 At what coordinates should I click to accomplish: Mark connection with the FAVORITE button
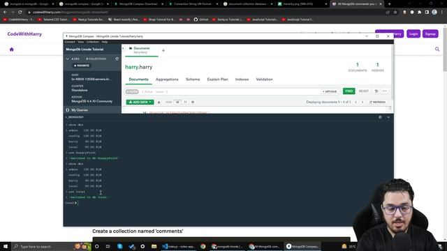tap(82, 66)
